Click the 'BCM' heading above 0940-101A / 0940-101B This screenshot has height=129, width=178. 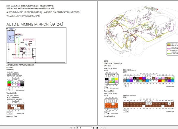click(106, 61)
